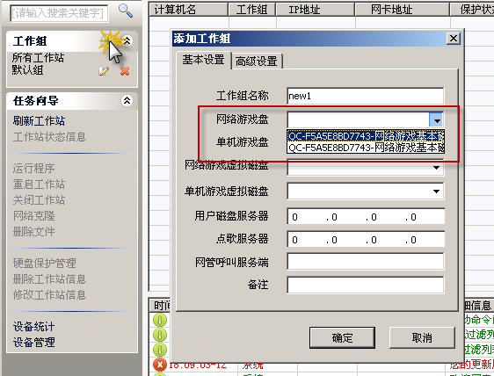Screen dimensions: 494x376
Task: Click 刷新工作站 in the task wizard
Action: tap(39, 120)
